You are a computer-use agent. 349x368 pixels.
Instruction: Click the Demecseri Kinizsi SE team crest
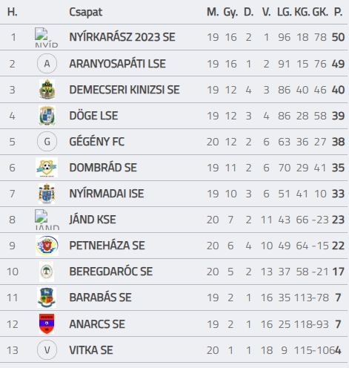pyautogui.click(x=47, y=90)
